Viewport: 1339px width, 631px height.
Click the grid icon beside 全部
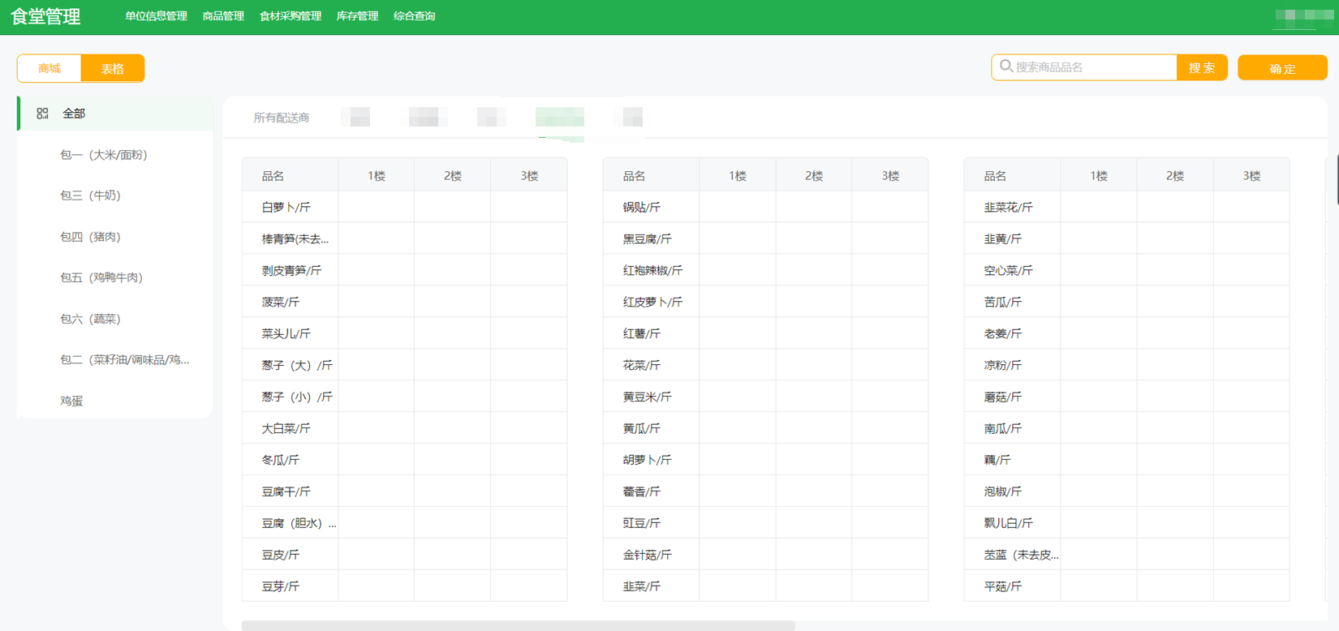pyautogui.click(x=43, y=114)
